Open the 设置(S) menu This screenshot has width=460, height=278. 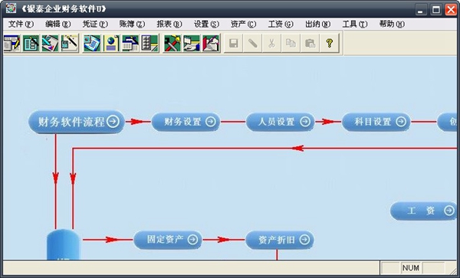coord(206,24)
